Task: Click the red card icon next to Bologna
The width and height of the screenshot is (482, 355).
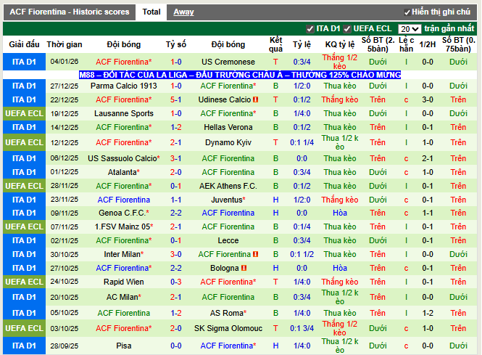Action: (x=244, y=268)
